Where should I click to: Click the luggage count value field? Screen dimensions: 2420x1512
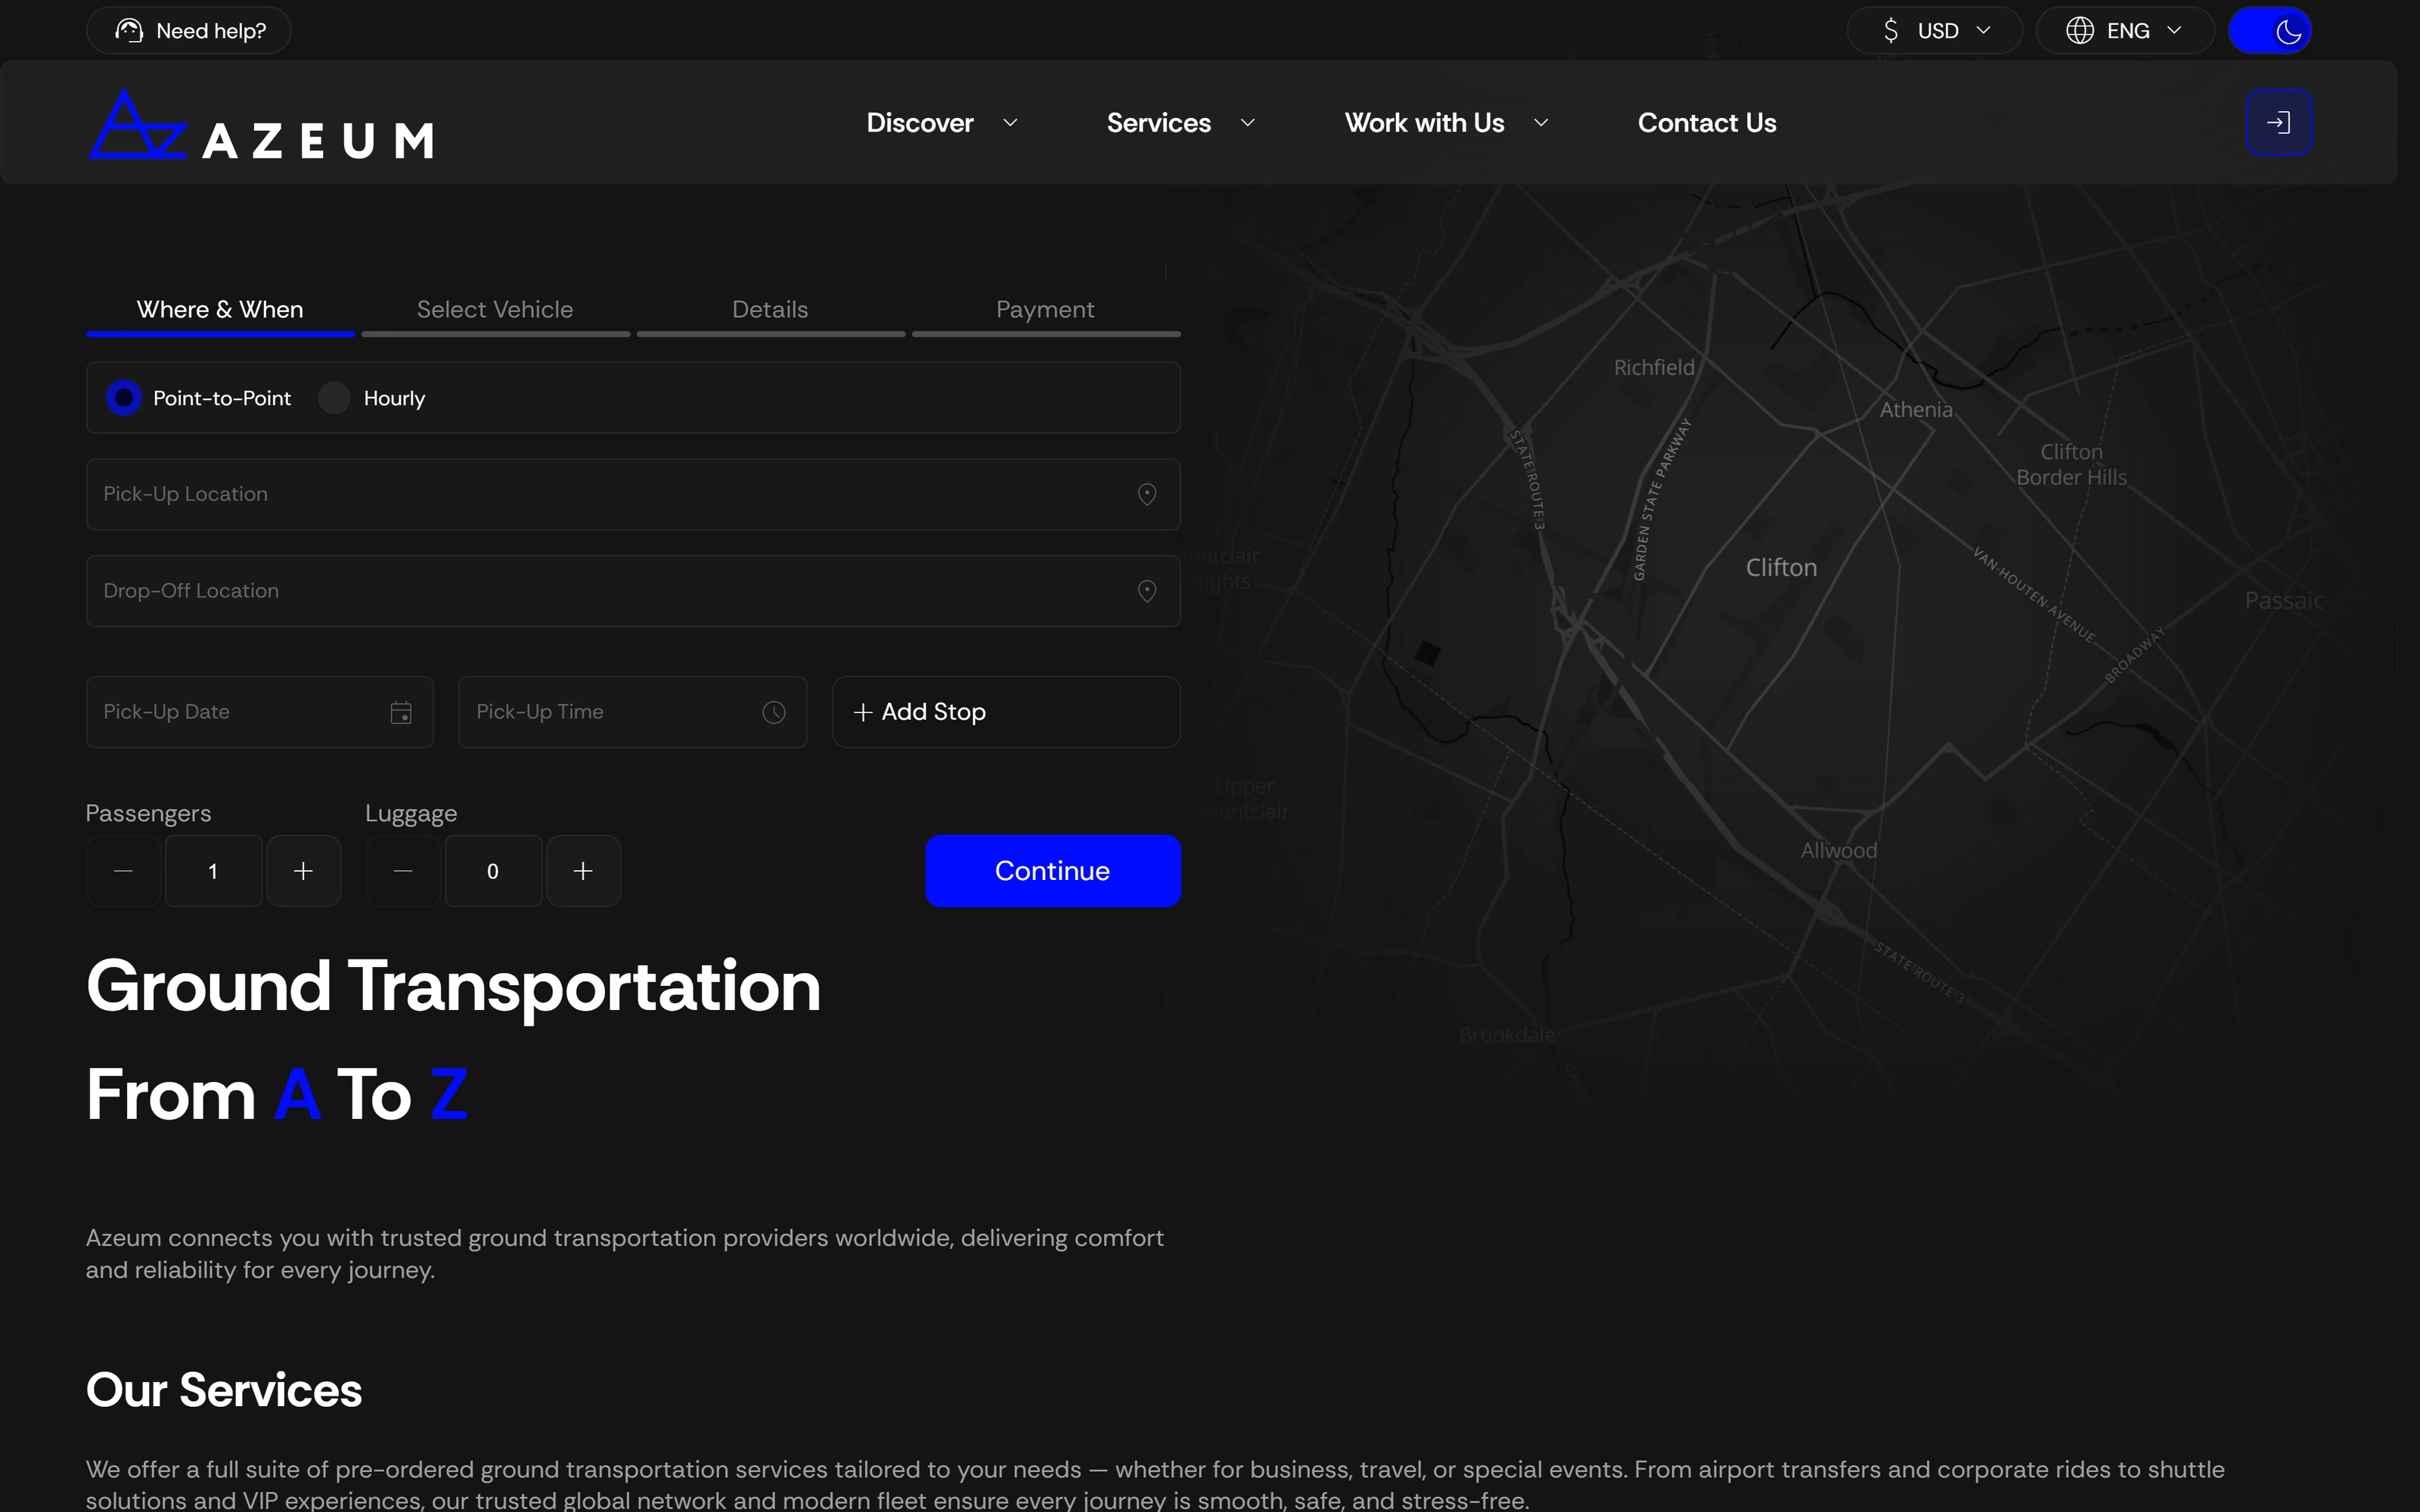493,871
